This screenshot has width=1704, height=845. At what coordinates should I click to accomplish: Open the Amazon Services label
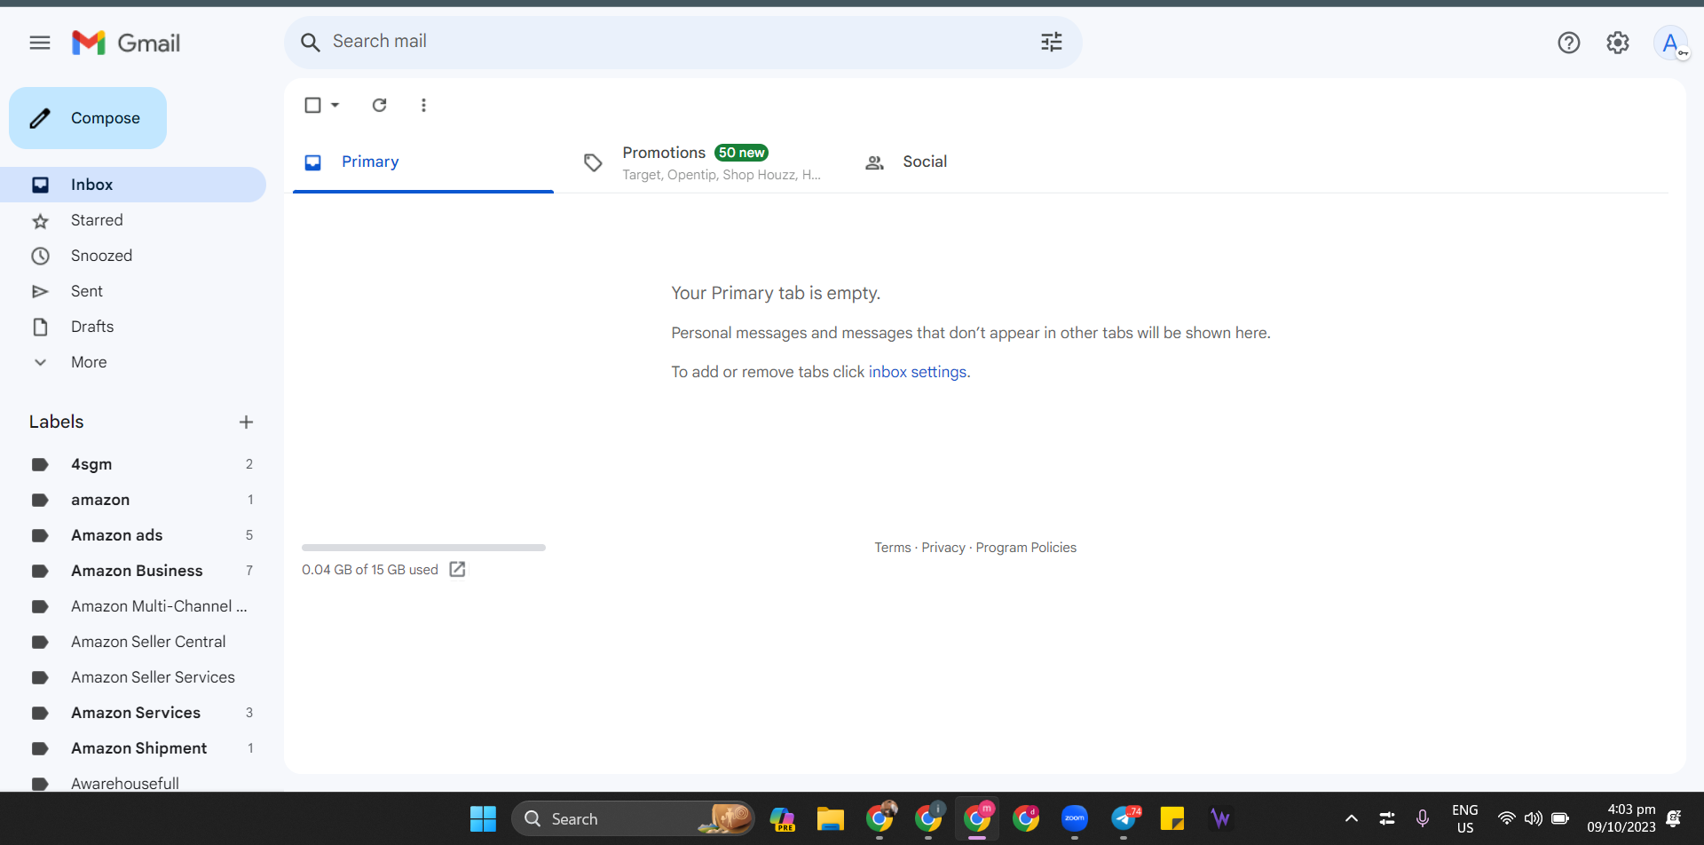(133, 713)
